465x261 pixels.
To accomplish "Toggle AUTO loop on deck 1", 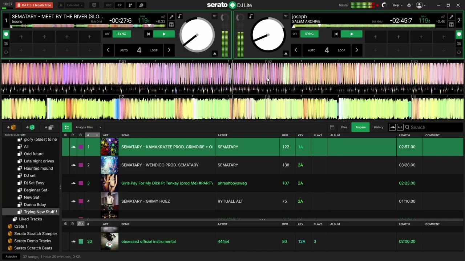I will (x=124, y=50).
